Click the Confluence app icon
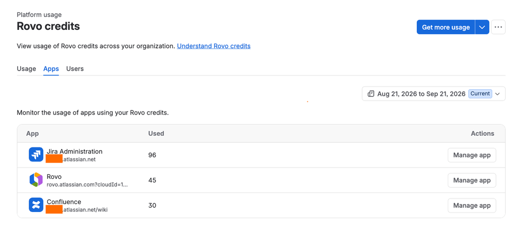Image resolution: width=516 pixels, height=230 pixels. (36, 205)
